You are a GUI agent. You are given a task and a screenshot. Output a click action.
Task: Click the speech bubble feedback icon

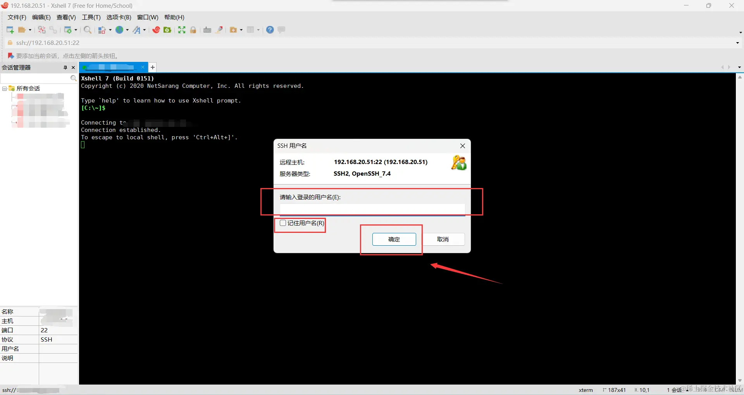[x=282, y=30]
